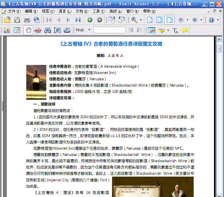This screenshot has width=224, height=197.
Task: Rotate the page counterclockwise
Action: pyautogui.click(x=122, y=20)
